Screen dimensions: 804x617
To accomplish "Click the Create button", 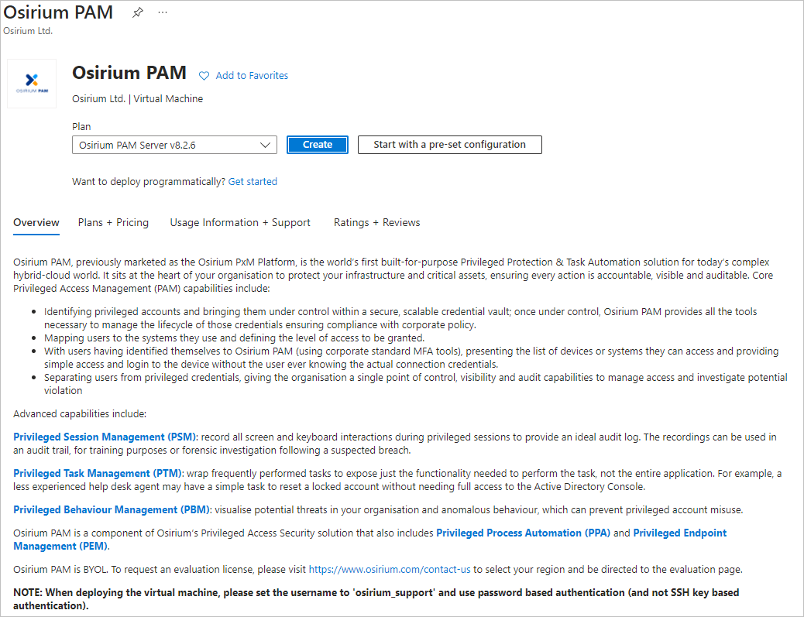I will 317,145.
